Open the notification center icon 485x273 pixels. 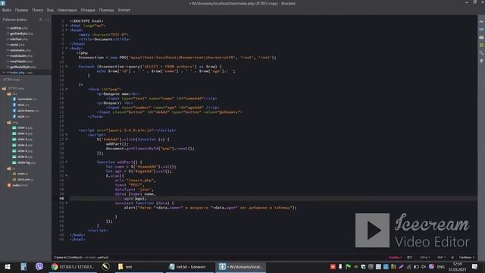coord(475,267)
